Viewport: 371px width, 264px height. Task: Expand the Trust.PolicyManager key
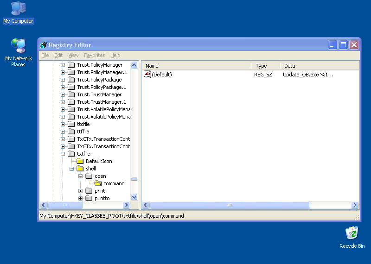pos(63,65)
